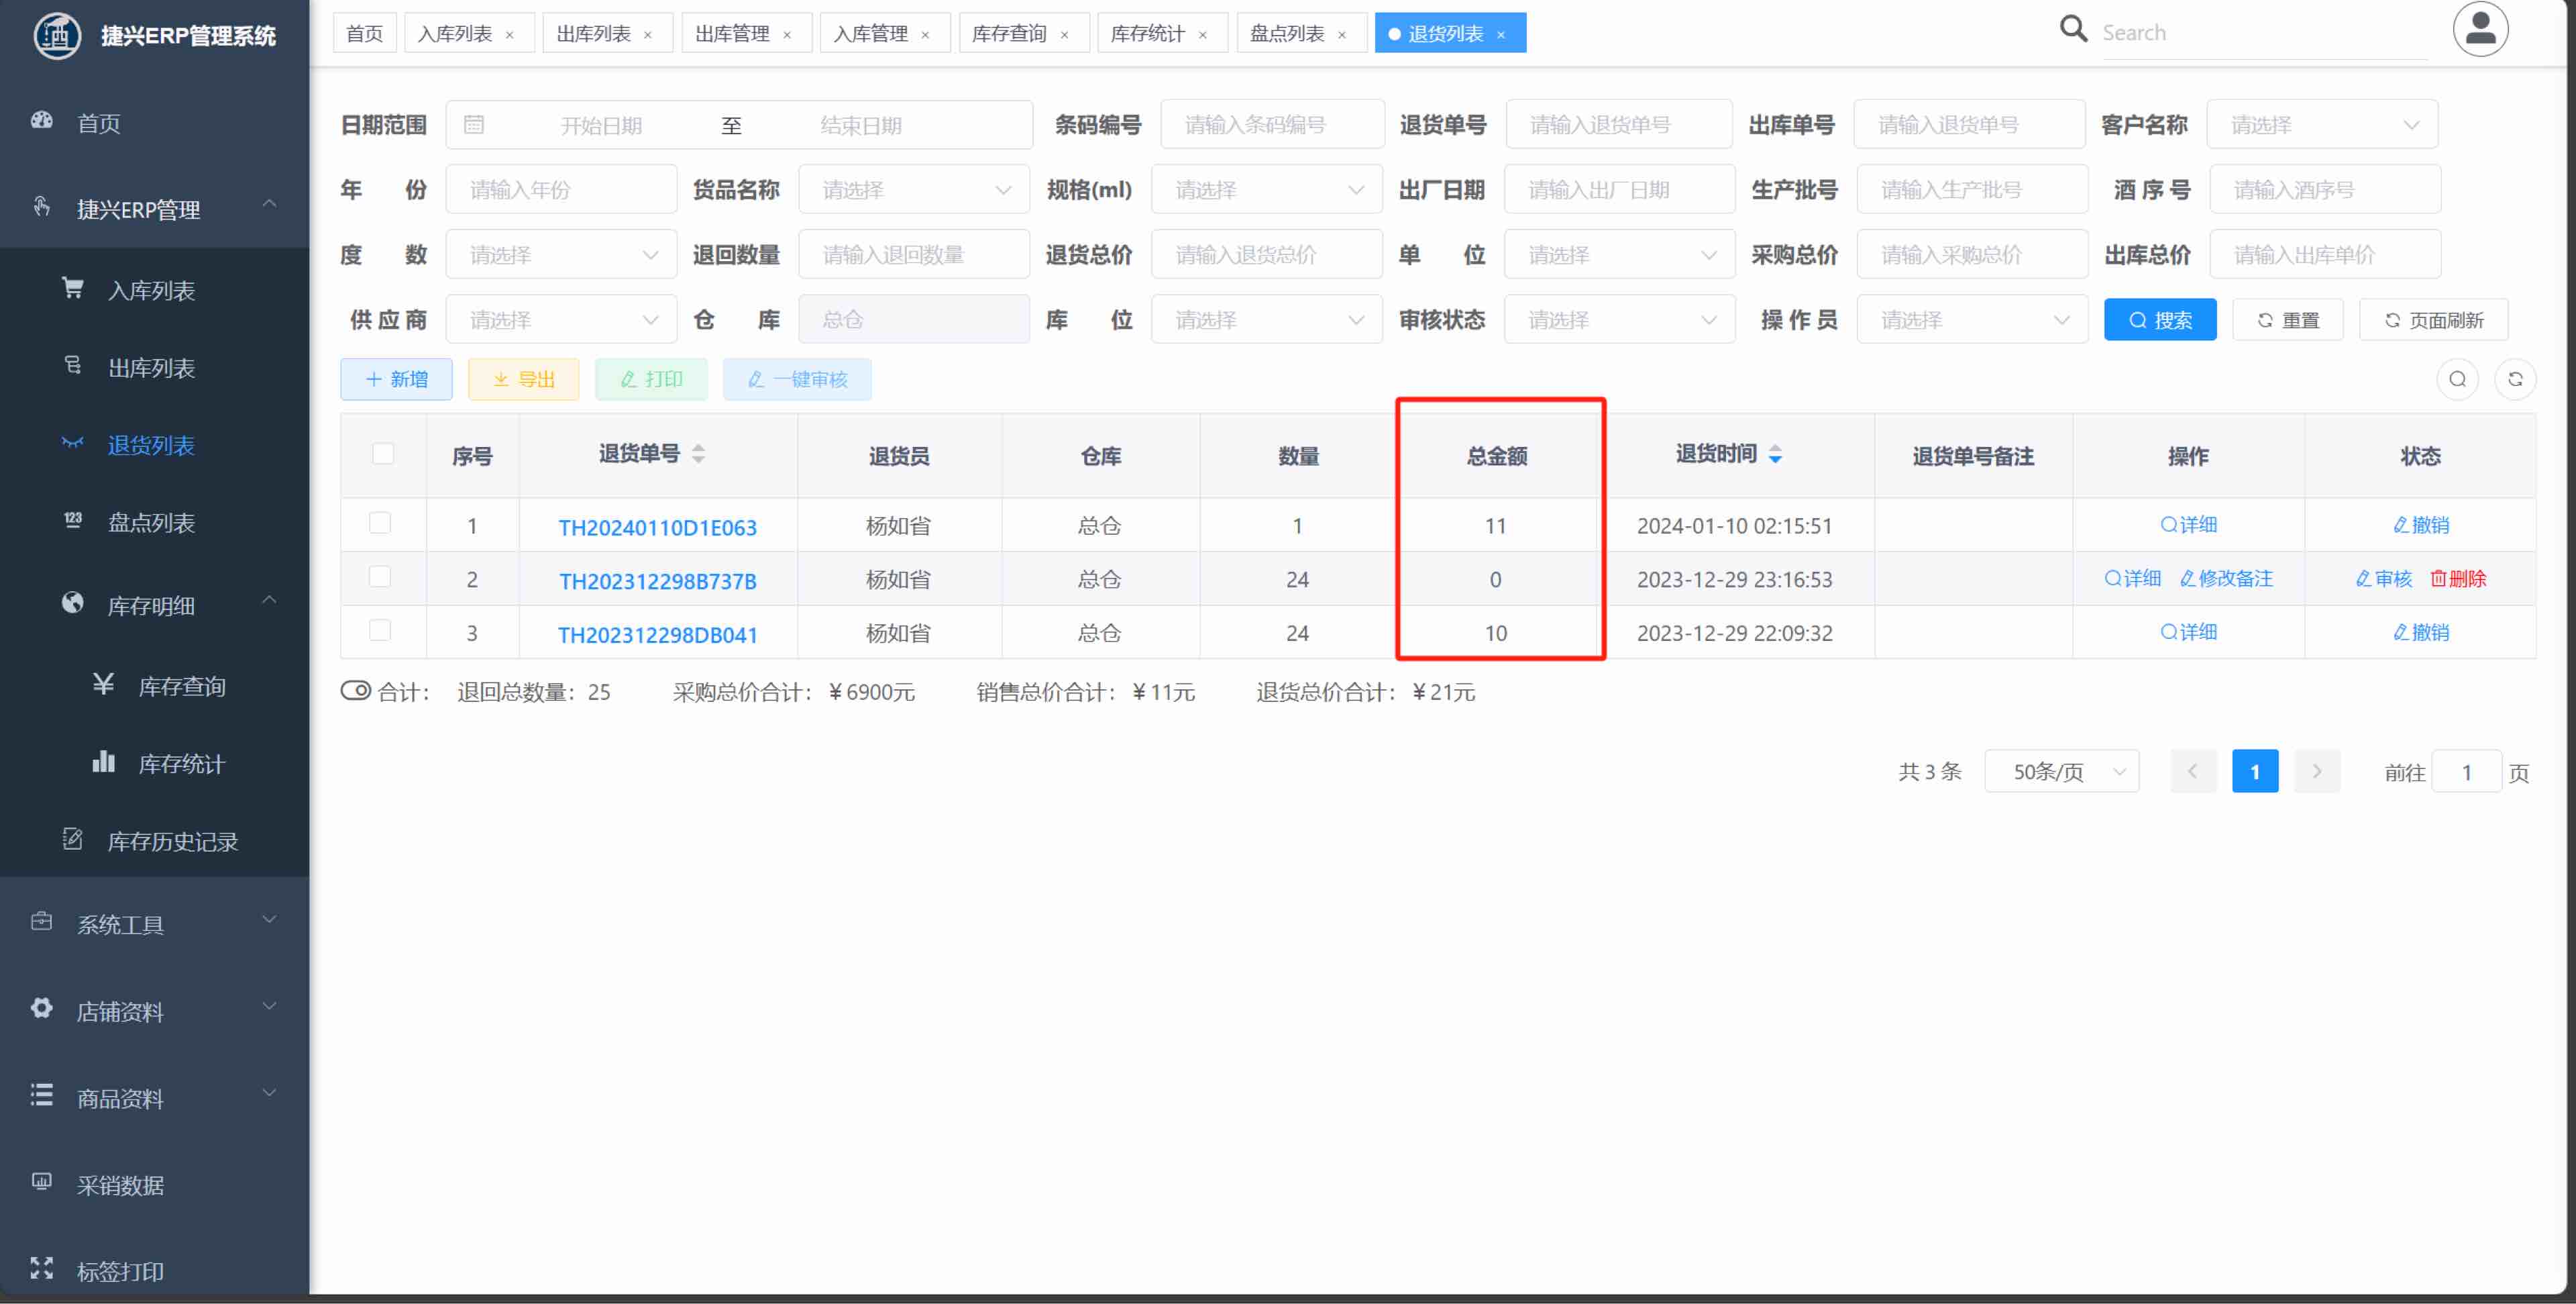The image size is (2576, 1304).
Task: Click the 导出 button
Action: pos(524,379)
